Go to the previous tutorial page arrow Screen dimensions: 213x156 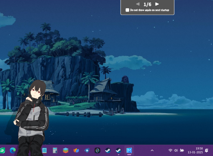tap(138, 4)
